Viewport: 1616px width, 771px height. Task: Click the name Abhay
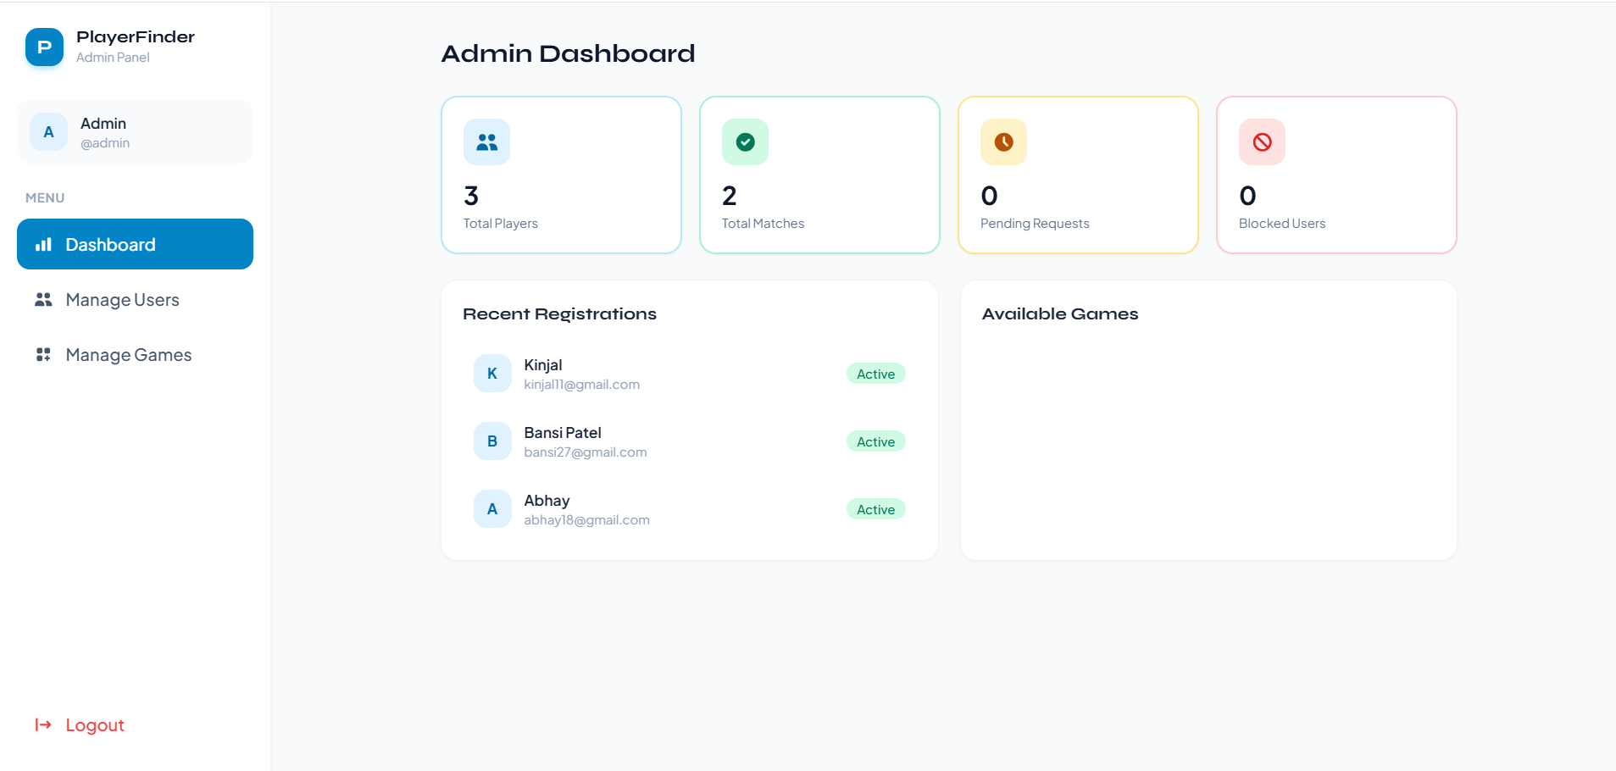[547, 501]
